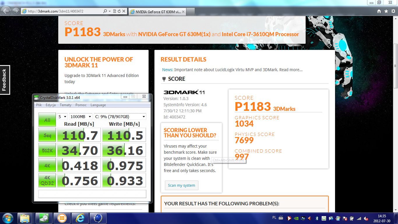Click the network signal bars tray icon
The width and height of the screenshot is (398, 224).
tap(359, 218)
